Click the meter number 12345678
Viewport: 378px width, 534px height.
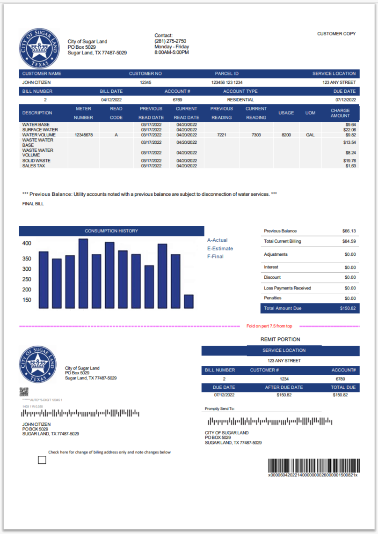pyautogui.click(x=84, y=135)
